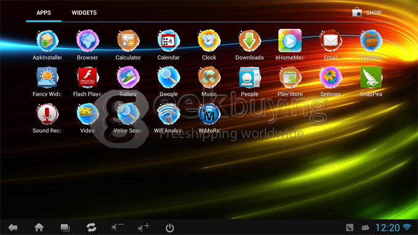Launch the Wifi Analyzer app
The image size is (418, 235).
point(168,118)
